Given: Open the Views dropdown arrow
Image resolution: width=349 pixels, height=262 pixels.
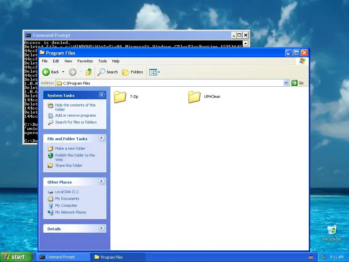Looking at the screenshot, I should pyautogui.click(x=159, y=72).
